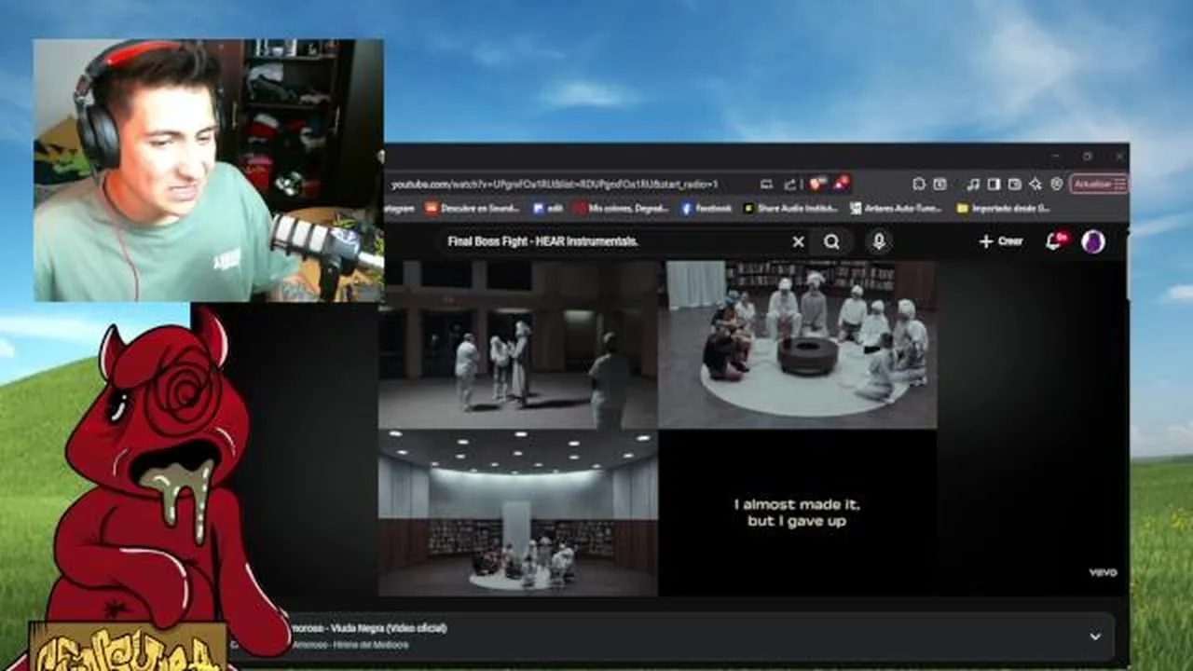This screenshot has width=1193, height=671.
Task: Clear the YouTube search box text
Action: point(799,241)
